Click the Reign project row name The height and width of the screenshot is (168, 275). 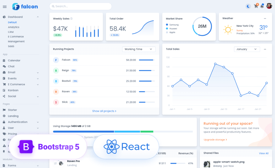pos(65,70)
